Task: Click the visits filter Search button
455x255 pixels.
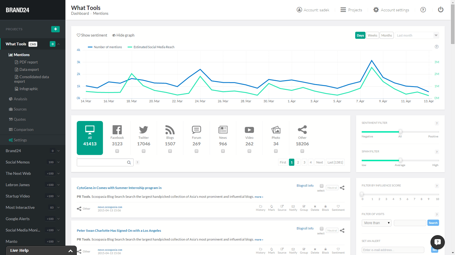Action: tap(433, 223)
